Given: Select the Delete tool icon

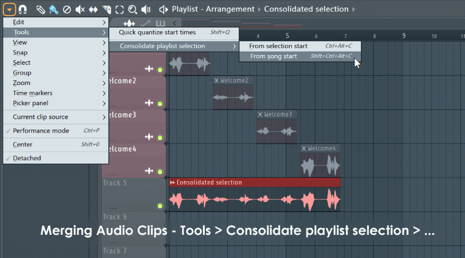Looking at the screenshot, I should (67, 9).
